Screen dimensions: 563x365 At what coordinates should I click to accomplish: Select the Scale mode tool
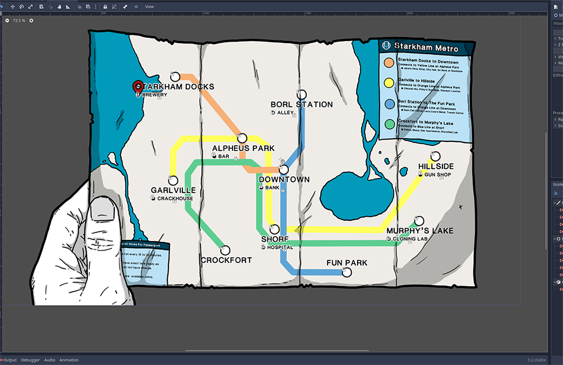click(x=29, y=7)
